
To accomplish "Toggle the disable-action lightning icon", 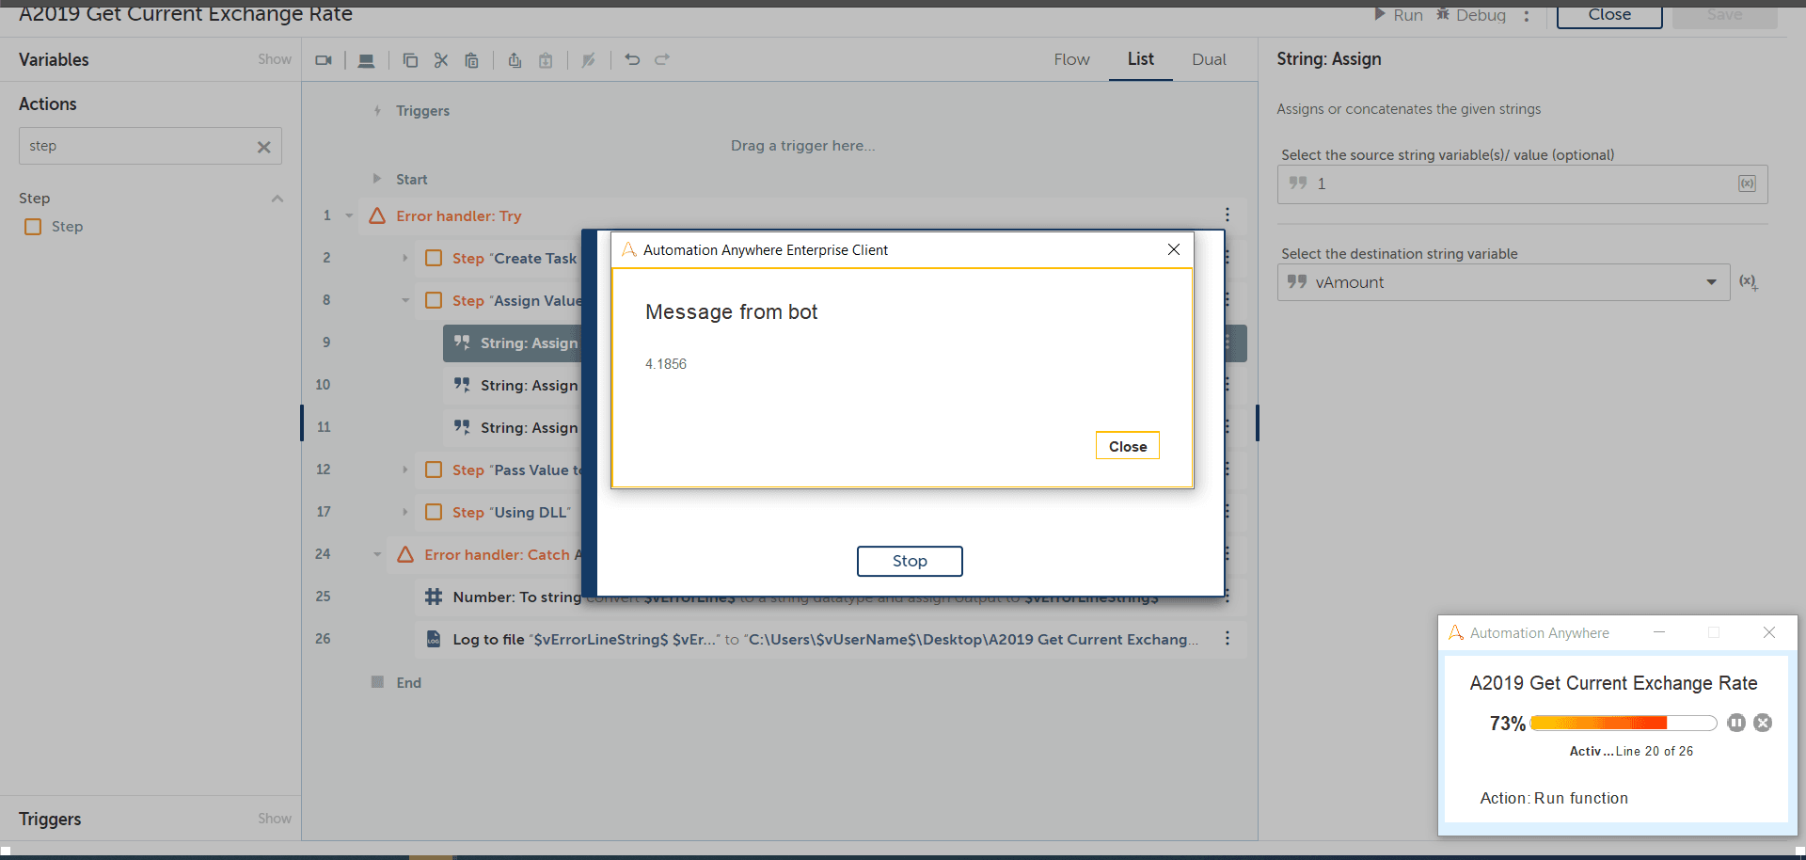I will [589, 60].
